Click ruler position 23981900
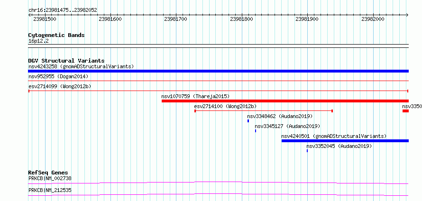 pyautogui.click(x=307, y=19)
